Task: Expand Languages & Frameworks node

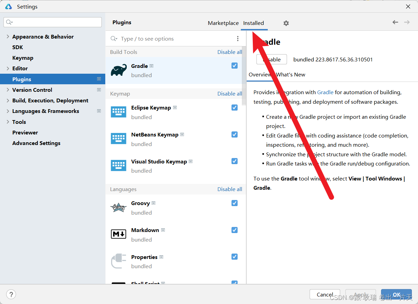Action: coord(8,111)
